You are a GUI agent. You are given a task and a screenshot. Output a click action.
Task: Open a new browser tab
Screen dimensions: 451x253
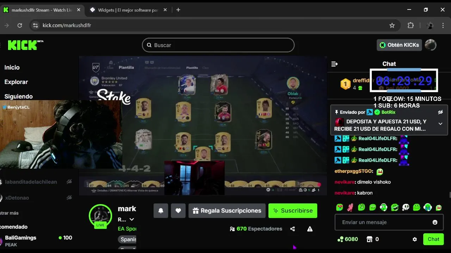click(x=178, y=10)
